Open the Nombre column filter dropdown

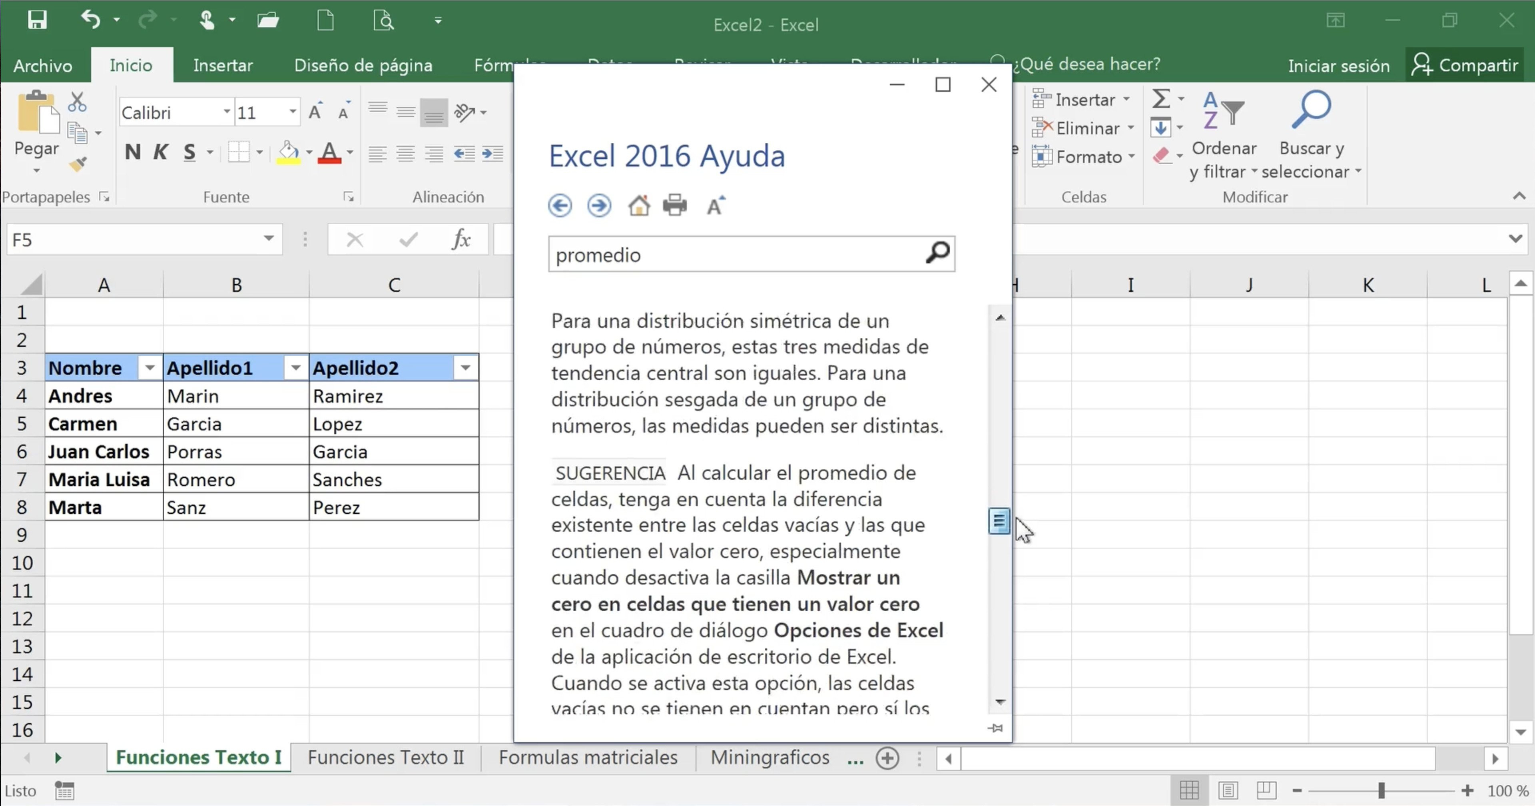150,368
